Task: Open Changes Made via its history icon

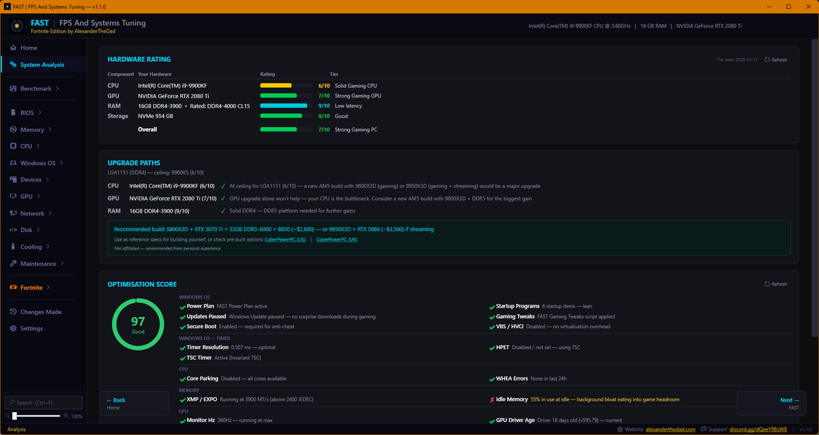Action: 14,312
